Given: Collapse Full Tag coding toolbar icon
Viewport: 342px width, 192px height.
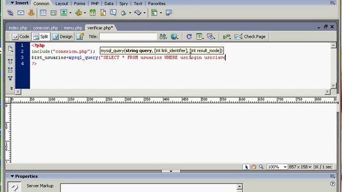Looking at the screenshot, I should coord(10,62).
